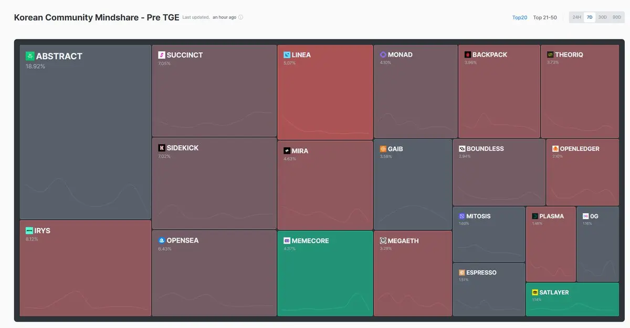This screenshot has height=328, width=630.
Task: Click the MITOSIS tile label
Action: click(x=478, y=216)
